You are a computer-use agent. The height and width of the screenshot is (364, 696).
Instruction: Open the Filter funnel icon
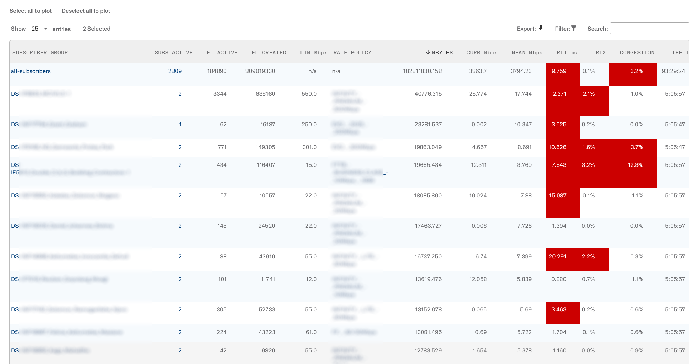coord(574,29)
